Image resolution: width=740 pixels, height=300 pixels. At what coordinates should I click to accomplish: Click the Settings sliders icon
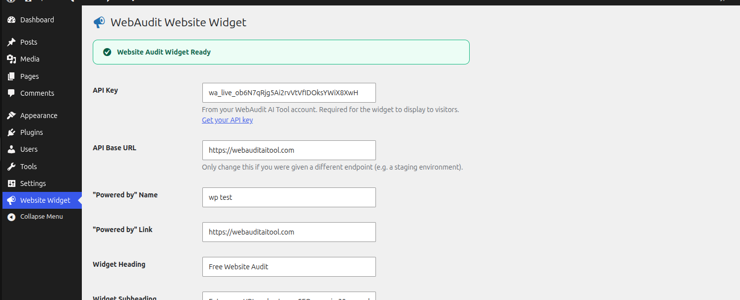click(x=11, y=183)
